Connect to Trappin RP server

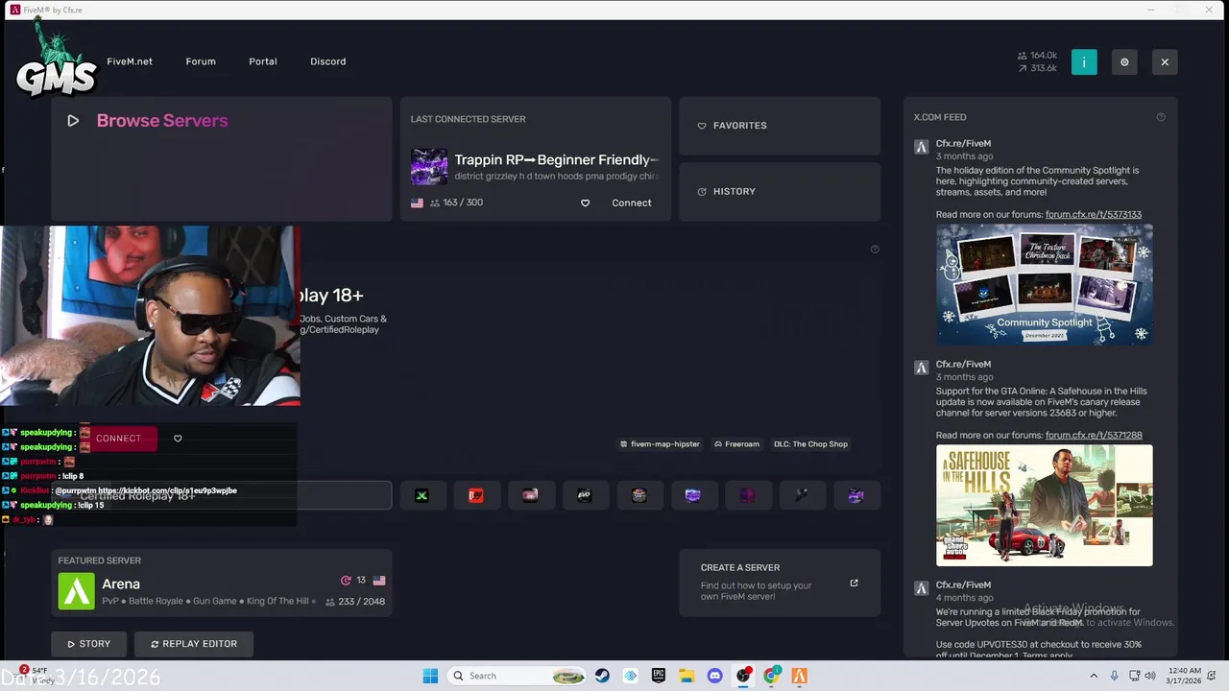coord(632,203)
